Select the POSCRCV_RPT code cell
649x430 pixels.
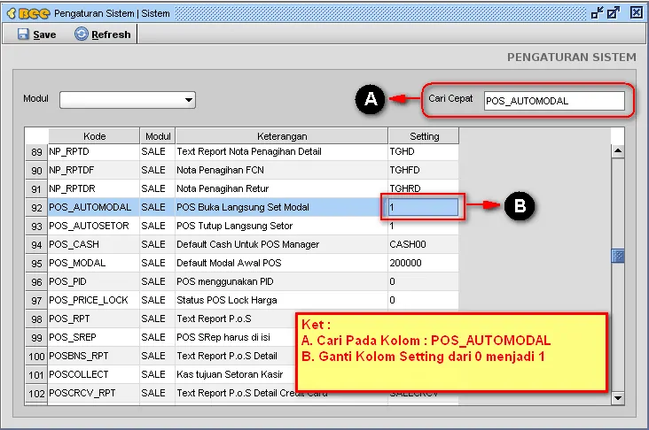94,393
